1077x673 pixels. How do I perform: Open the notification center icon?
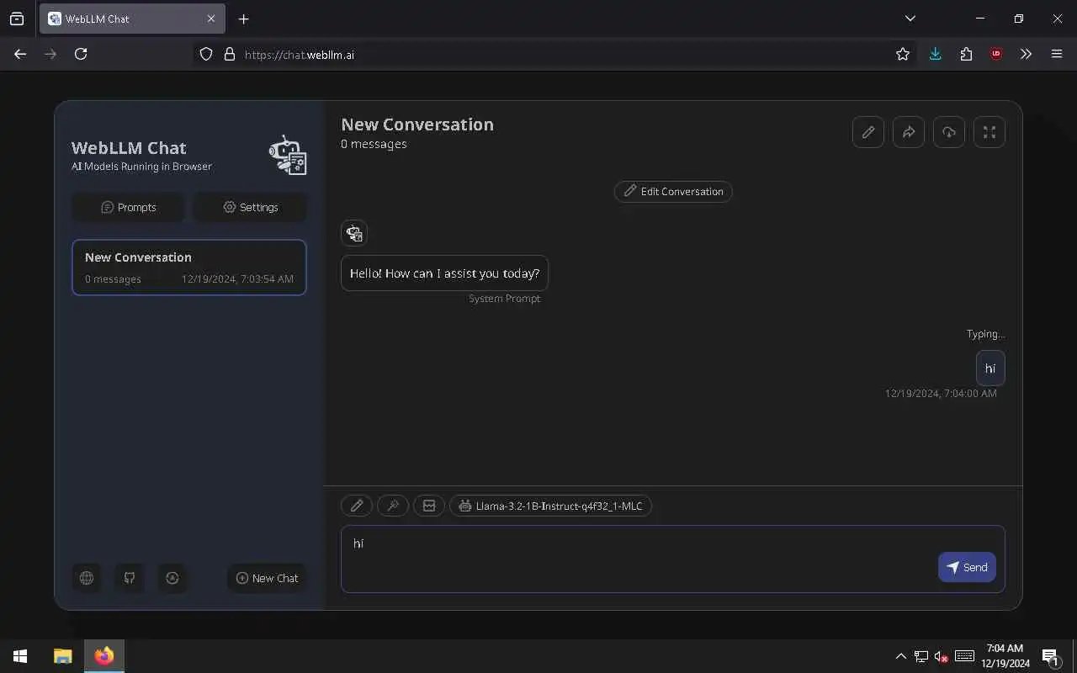click(1051, 656)
